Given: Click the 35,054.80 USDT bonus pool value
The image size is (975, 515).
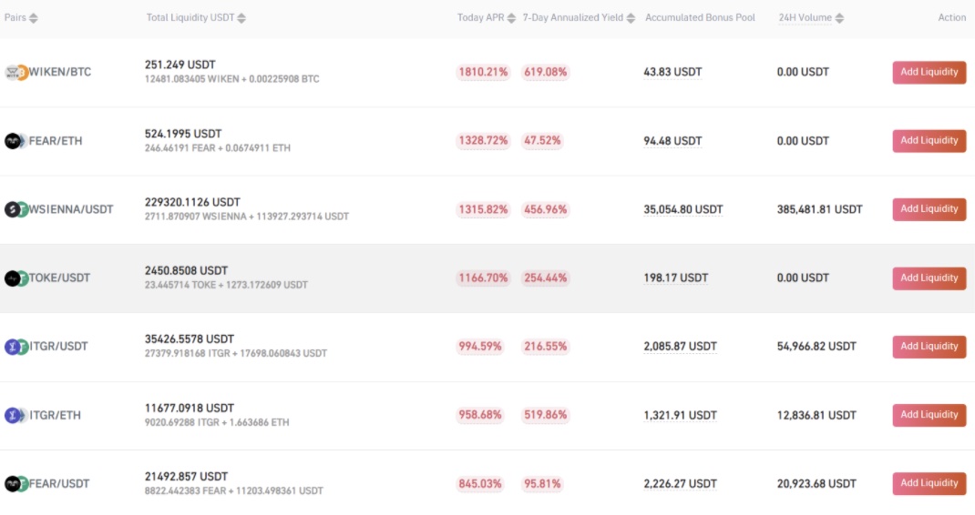Looking at the screenshot, I should pyautogui.click(x=682, y=209).
